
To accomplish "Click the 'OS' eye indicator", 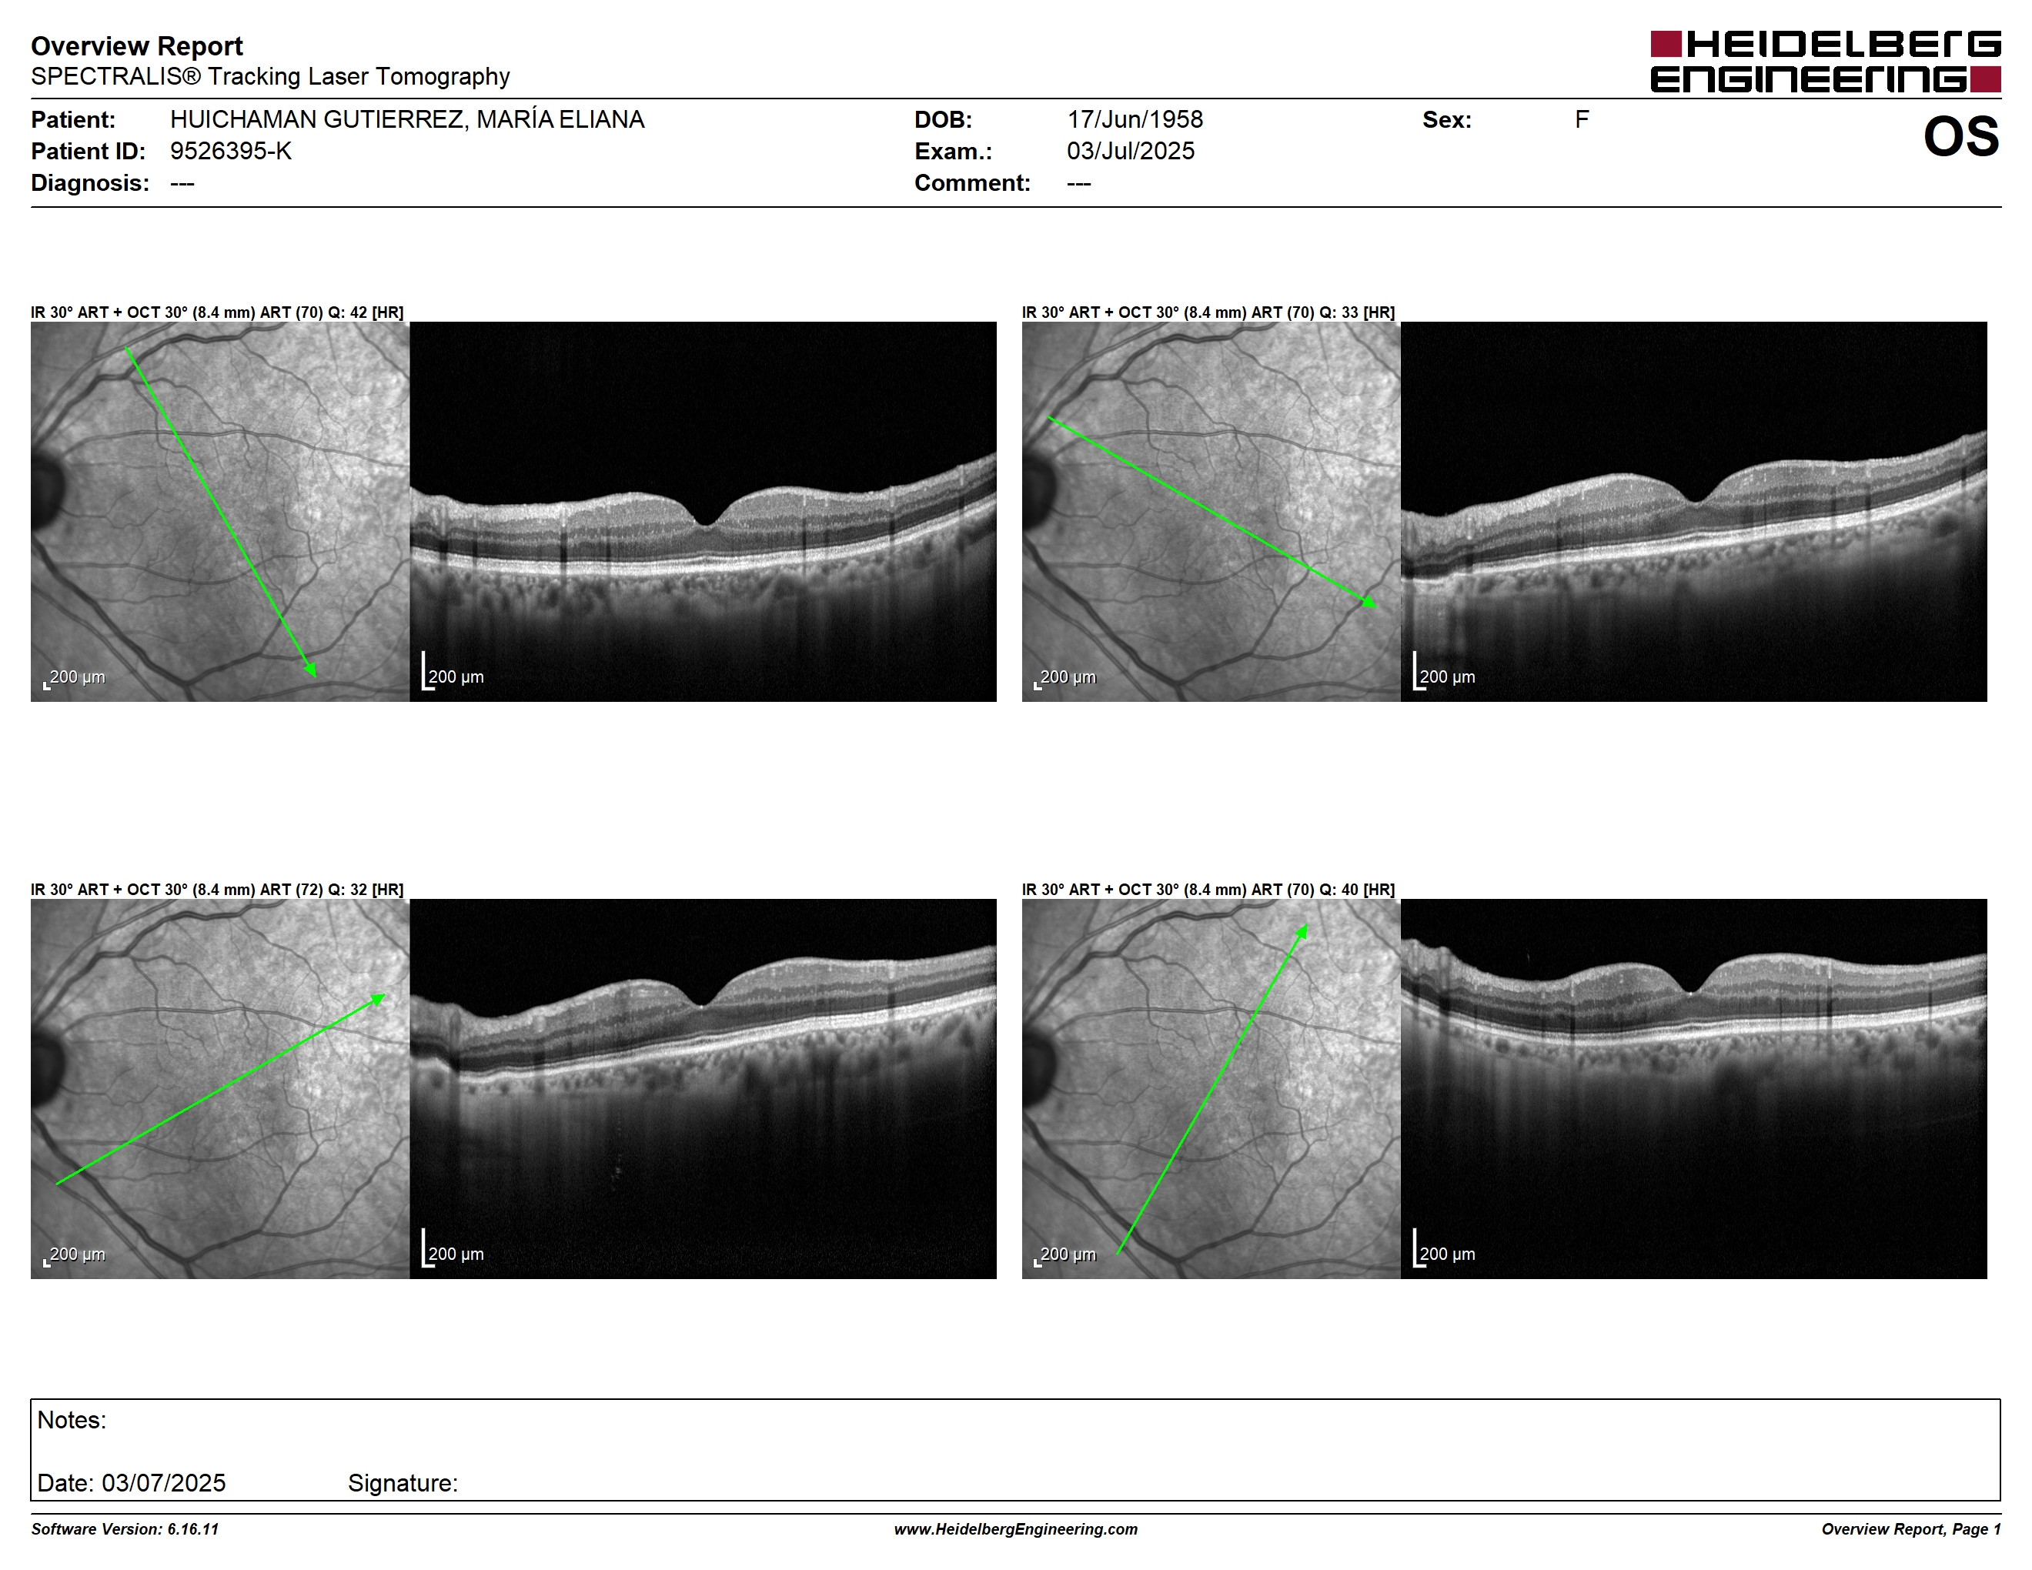I will pyautogui.click(x=1961, y=137).
